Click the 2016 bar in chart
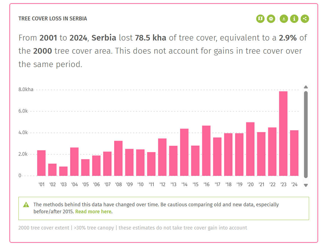 (x=206, y=151)
